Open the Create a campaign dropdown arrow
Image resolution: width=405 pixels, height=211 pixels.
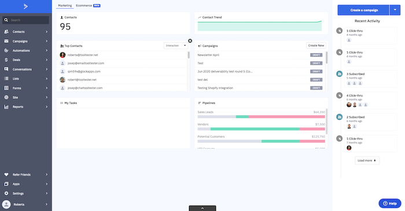[x=395, y=10]
